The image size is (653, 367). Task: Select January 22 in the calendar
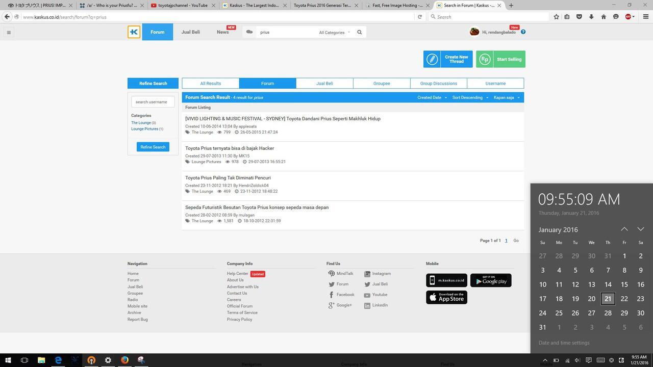click(624, 299)
